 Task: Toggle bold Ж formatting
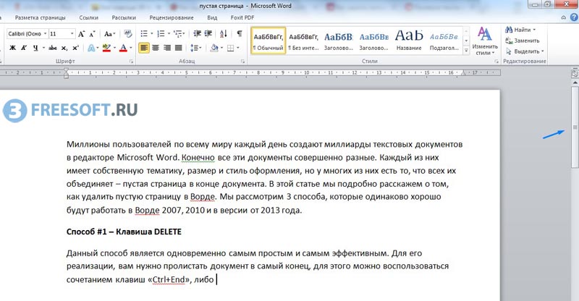point(12,48)
